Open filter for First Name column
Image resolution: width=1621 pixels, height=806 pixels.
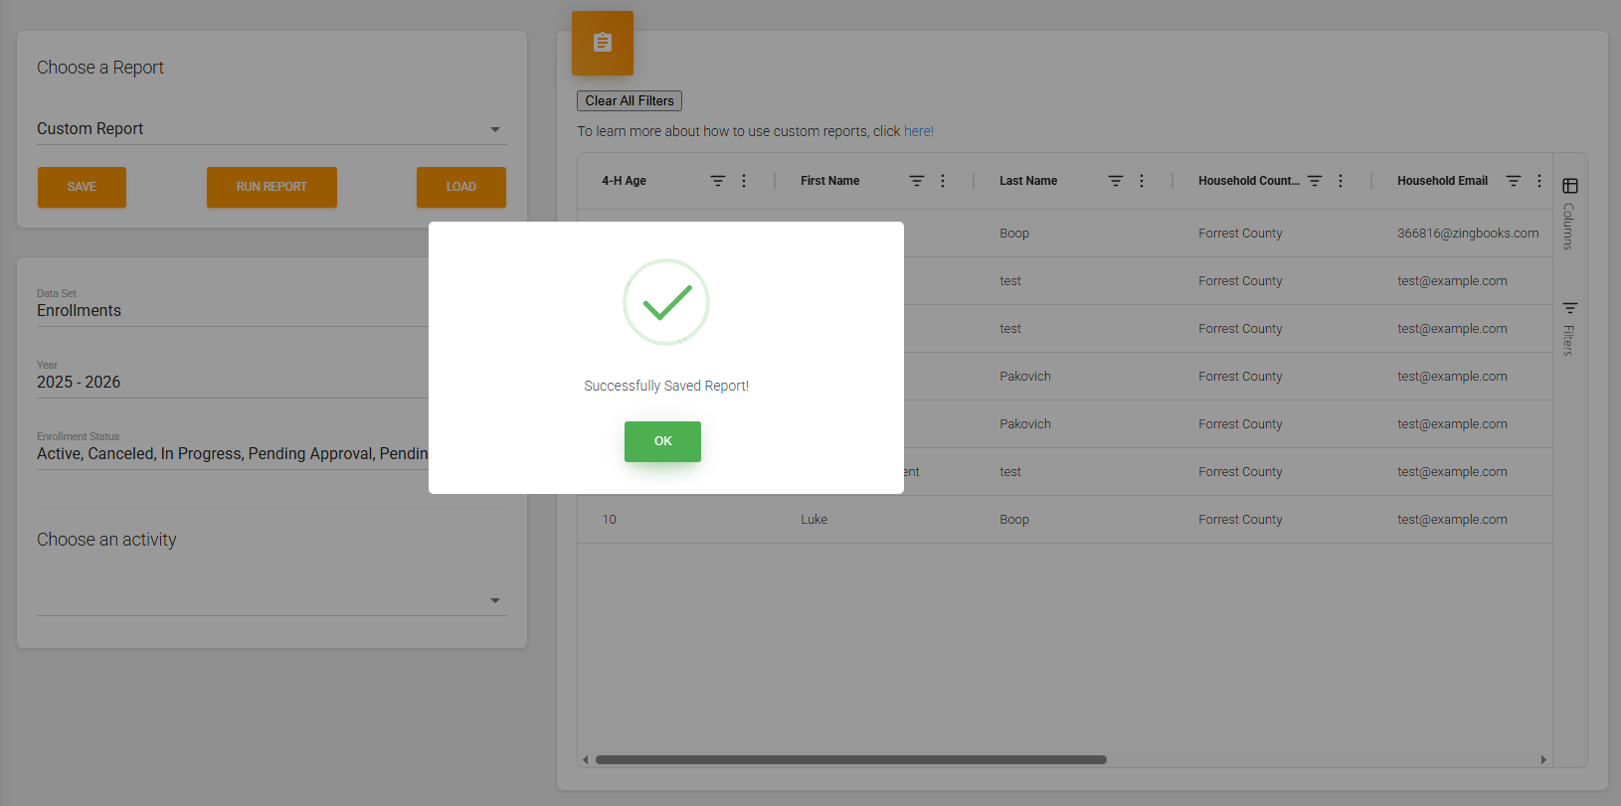click(916, 181)
